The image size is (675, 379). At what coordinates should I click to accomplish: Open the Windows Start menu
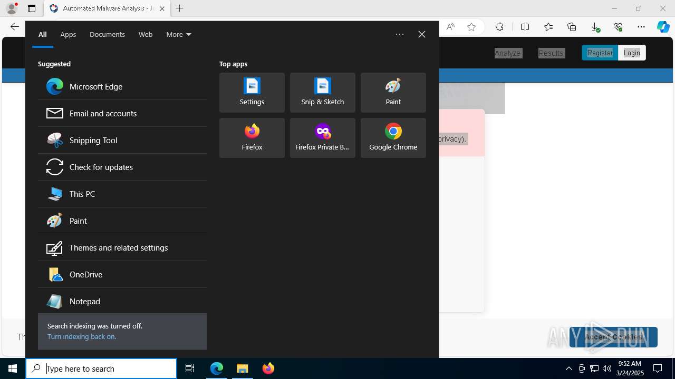coord(13,368)
